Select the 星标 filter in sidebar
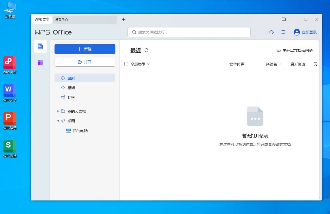 click(71, 88)
